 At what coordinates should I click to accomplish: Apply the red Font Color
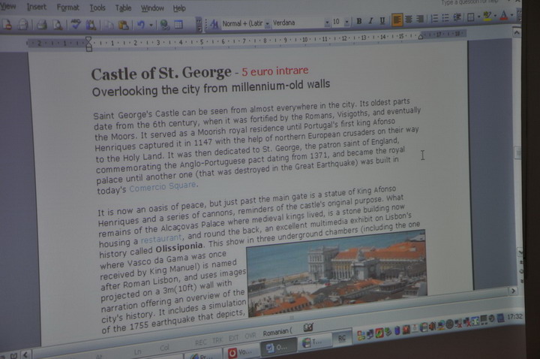point(503,15)
